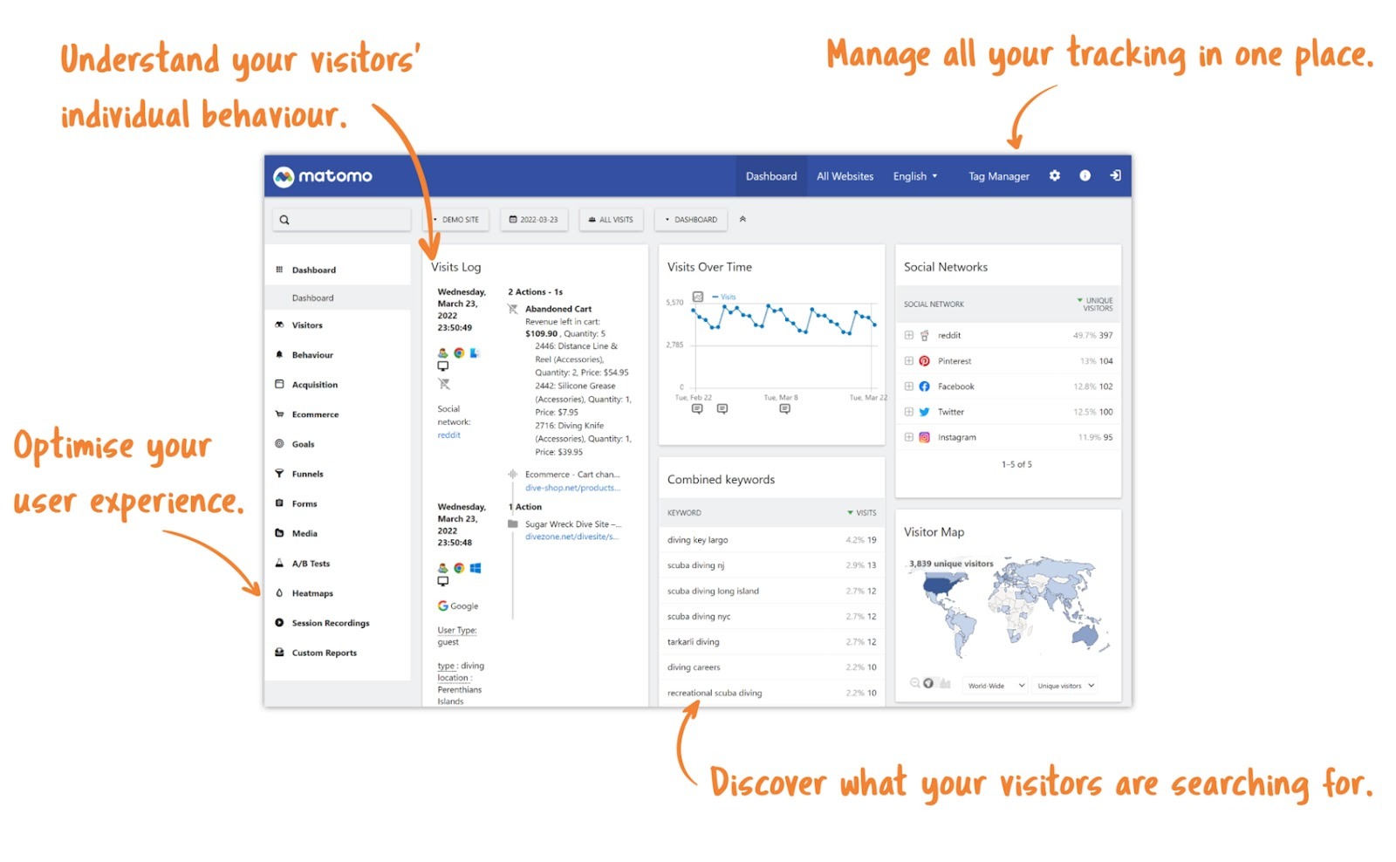Click the Heatmaps flame icon
1396x862 pixels.
279,592
